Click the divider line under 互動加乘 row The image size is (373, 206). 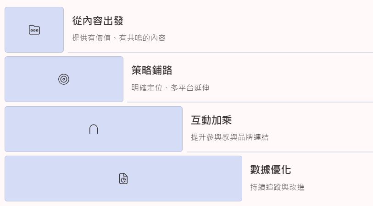(x=280, y=152)
